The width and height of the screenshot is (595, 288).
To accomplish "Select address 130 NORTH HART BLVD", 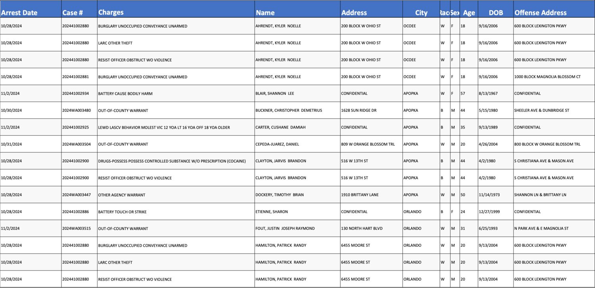I will (371, 228).
